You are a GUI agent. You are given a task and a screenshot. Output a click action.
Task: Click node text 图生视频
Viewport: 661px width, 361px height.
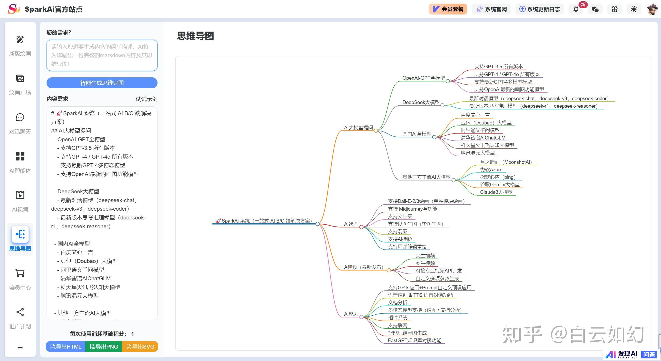[425, 263]
